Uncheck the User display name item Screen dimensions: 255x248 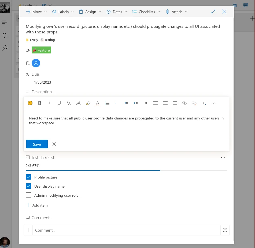(x=28, y=186)
